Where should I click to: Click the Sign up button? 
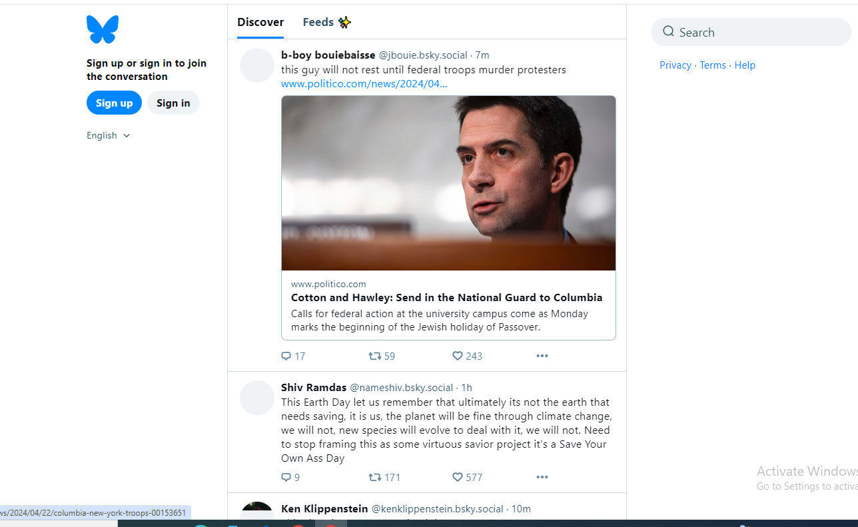click(x=114, y=103)
